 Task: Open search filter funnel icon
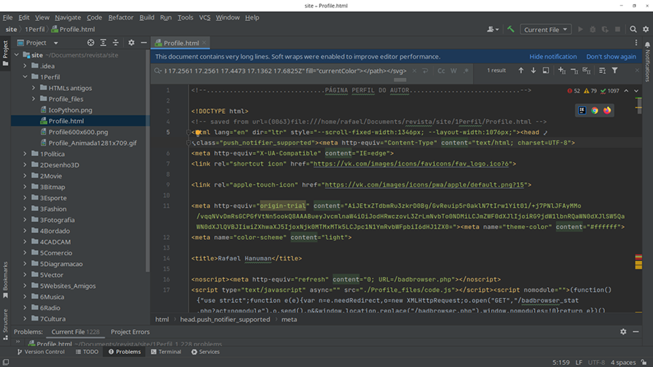pos(615,70)
